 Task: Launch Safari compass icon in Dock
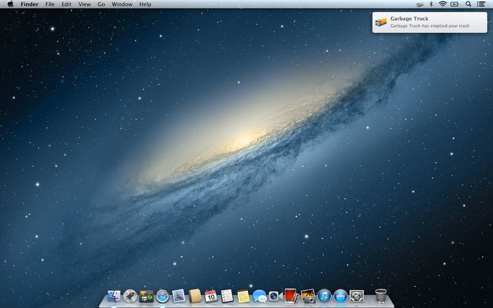pos(163,296)
